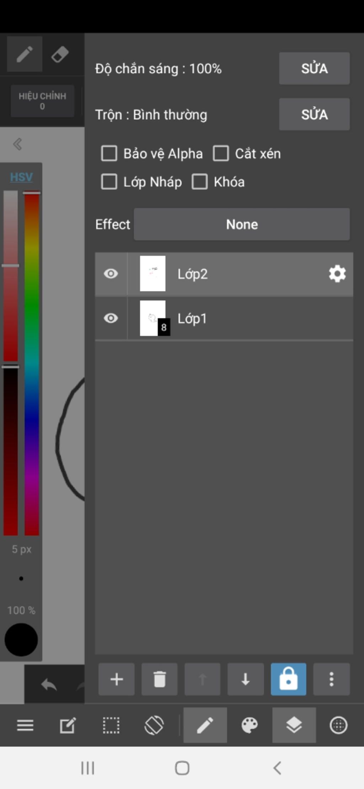364x789 pixels.
Task: Move layer down with down arrow
Action: click(x=245, y=679)
